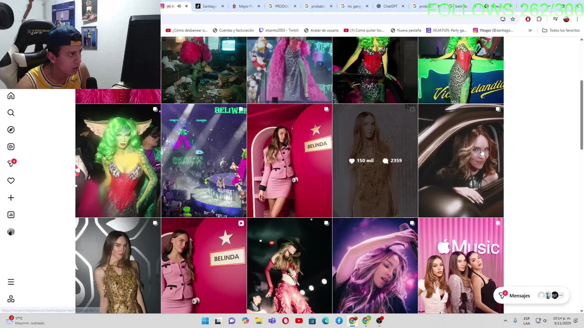Go to Instagram Home icon

[x=11, y=96]
